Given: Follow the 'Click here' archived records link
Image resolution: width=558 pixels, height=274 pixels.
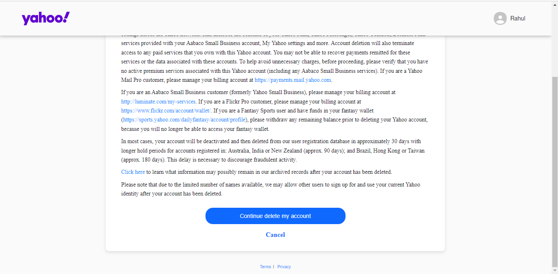Looking at the screenshot, I should [x=133, y=172].
